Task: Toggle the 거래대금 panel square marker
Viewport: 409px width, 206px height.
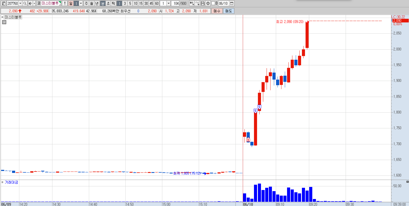Action: pyautogui.click(x=3, y=182)
